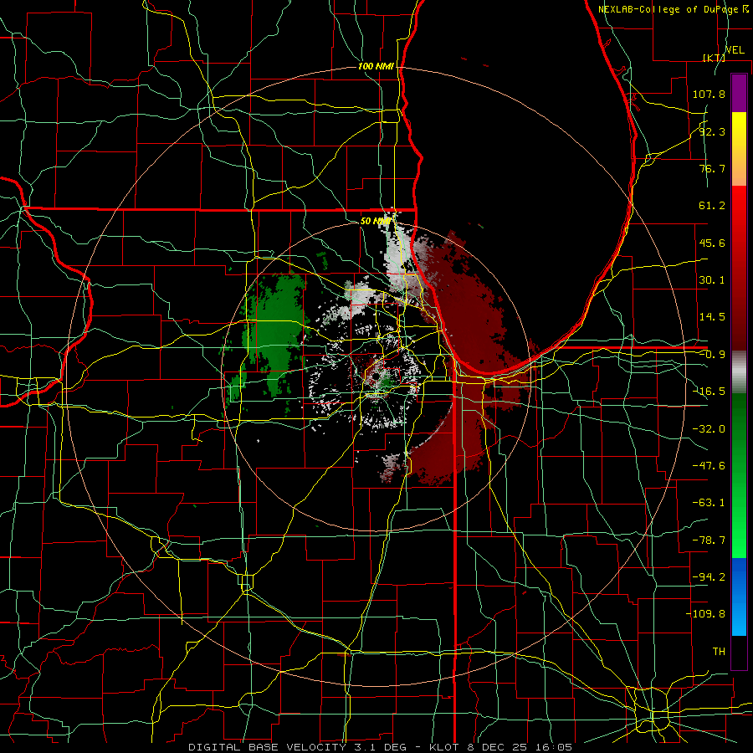Select the 30.1 legend value
Viewport: 753px width, 753px height.
pos(712,280)
